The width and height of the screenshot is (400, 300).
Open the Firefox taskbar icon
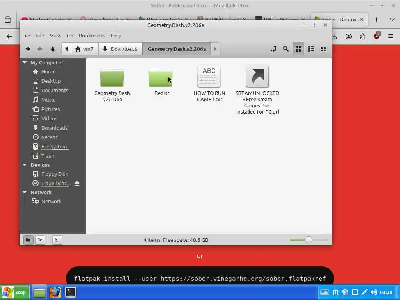[x=55, y=292]
